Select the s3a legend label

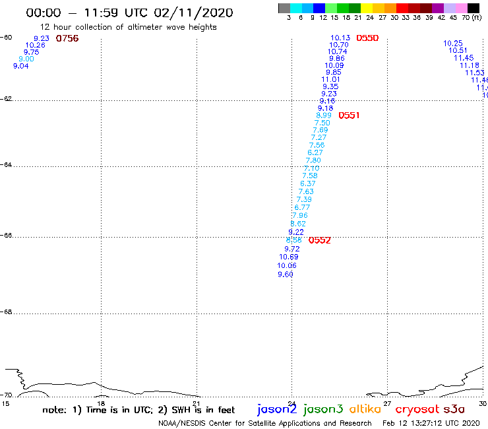coord(454,410)
